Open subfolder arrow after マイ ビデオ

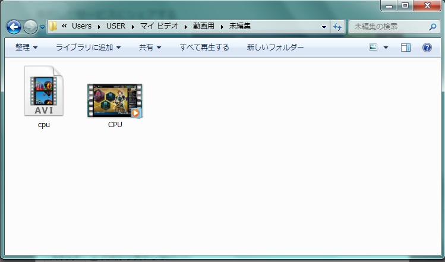tap(186, 27)
